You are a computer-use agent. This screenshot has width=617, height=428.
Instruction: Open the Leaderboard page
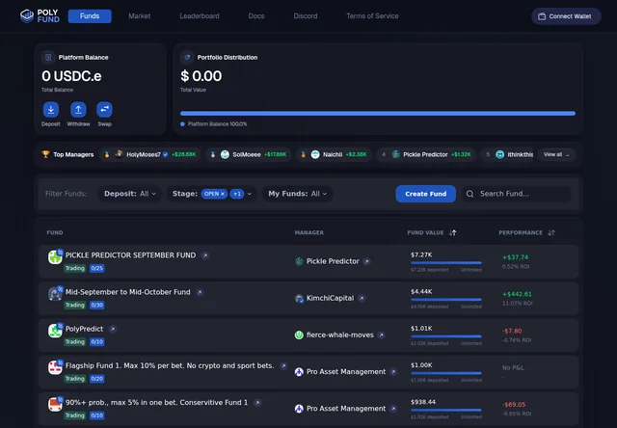(x=200, y=16)
